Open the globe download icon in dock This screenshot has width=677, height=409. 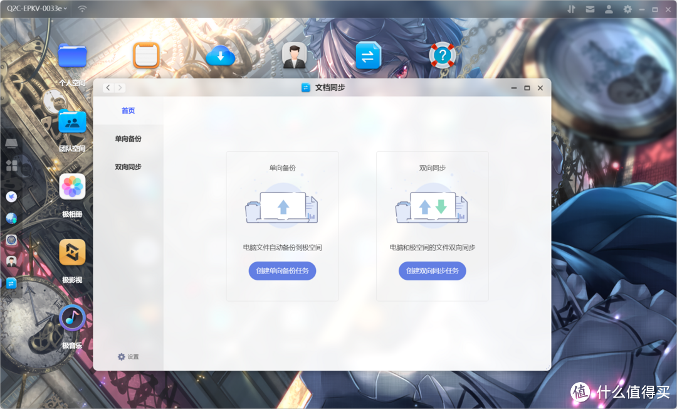tap(11, 218)
